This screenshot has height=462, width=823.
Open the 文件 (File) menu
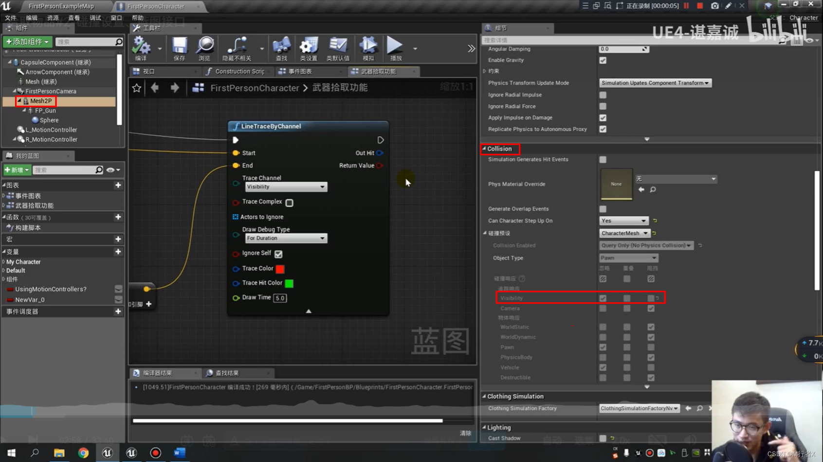tap(10, 18)
